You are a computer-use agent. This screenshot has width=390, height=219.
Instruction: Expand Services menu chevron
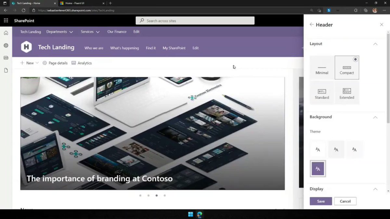coord(97,32)
